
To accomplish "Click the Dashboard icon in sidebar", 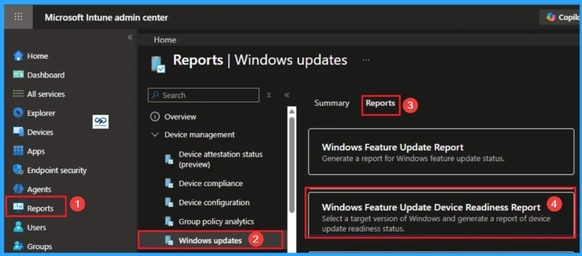I will click(18, 75).
